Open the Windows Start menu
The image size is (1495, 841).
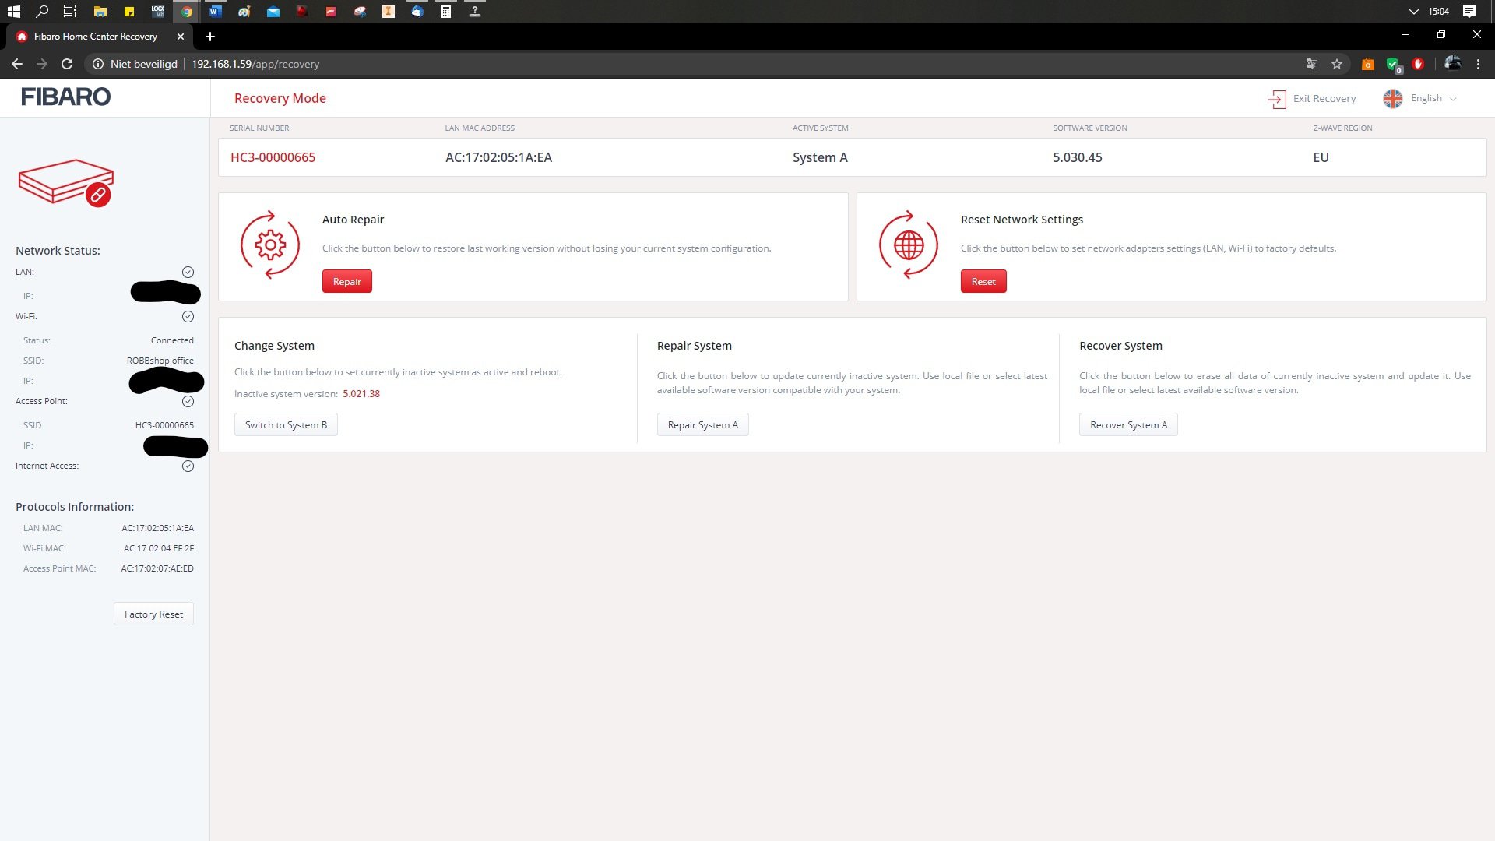(x=13, y=11)
